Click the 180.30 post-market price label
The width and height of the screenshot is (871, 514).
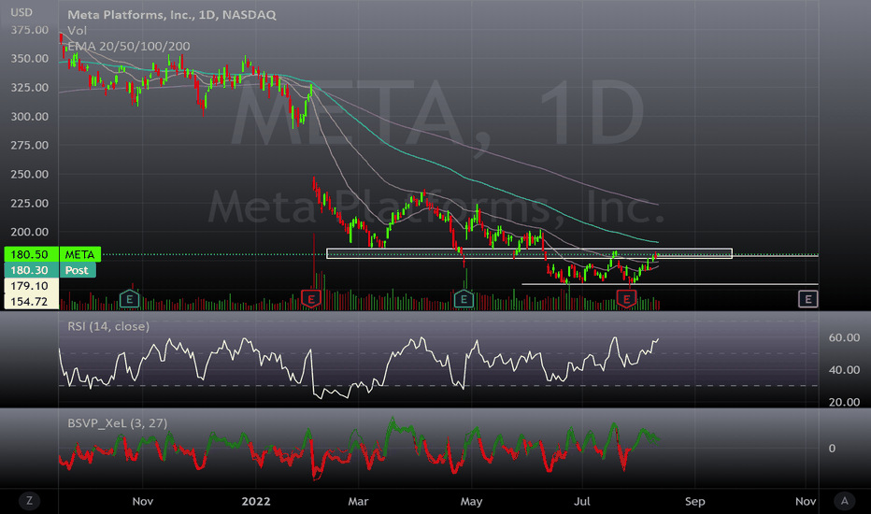click(31, 270)
